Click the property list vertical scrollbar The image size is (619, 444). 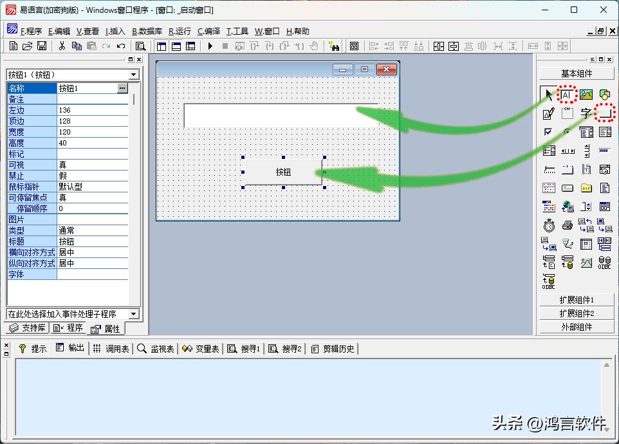coord(134,193)
